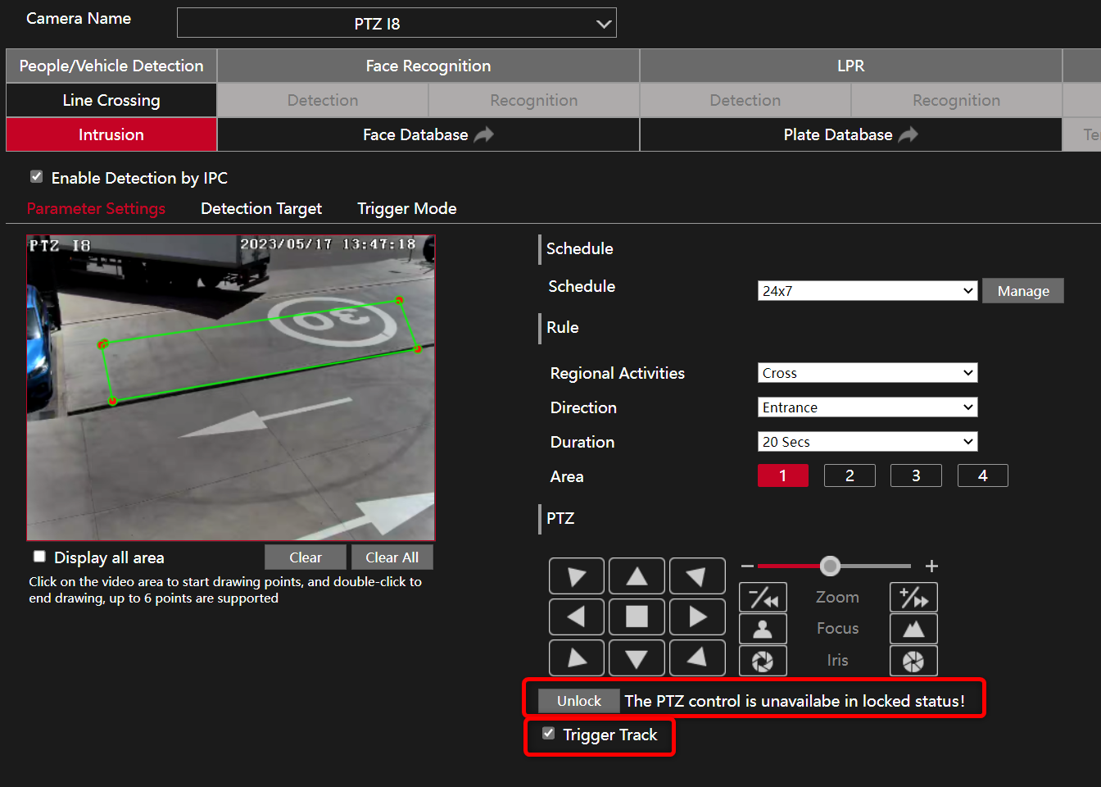The height and width of the screenshot is (787, 1101).
Task: Enable Display all area checkbox
Action: tap(39, 557)
